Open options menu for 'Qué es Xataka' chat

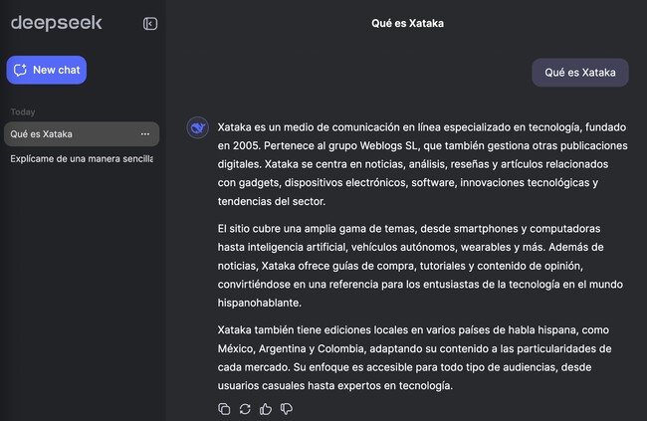[145, 134]
